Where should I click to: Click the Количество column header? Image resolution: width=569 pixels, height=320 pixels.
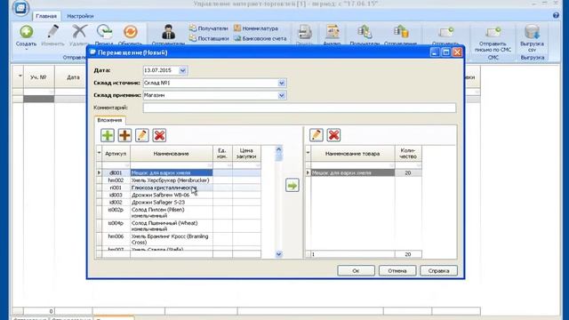click(x=408, y=154)
